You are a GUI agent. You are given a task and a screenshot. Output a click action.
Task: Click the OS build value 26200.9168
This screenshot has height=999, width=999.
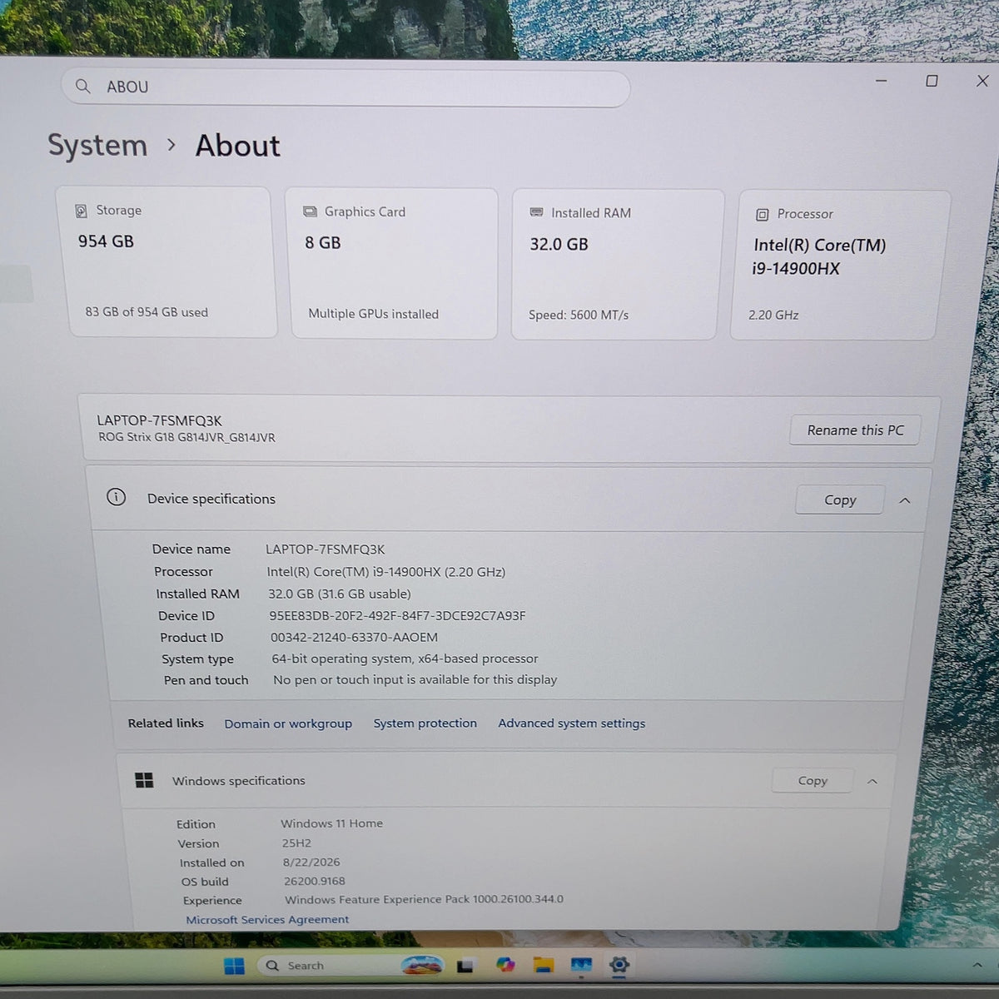point(314,881)
